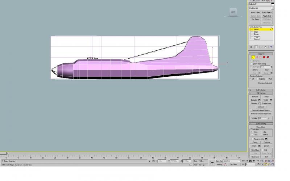Enable the Preserve UVs checkbox
Viewport: 290px width, 181px height.
252,139
